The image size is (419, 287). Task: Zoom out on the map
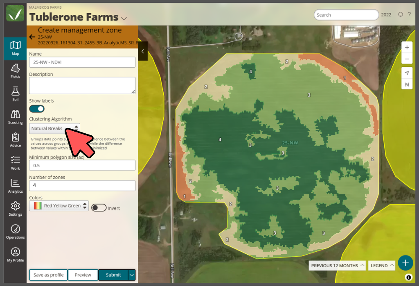point(407,59)
